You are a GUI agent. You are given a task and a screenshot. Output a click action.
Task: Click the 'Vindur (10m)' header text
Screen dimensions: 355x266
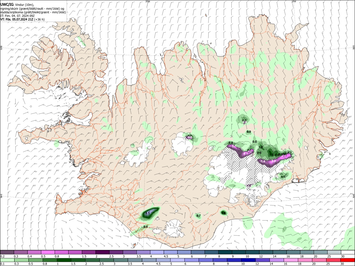[x=24, y=5]
